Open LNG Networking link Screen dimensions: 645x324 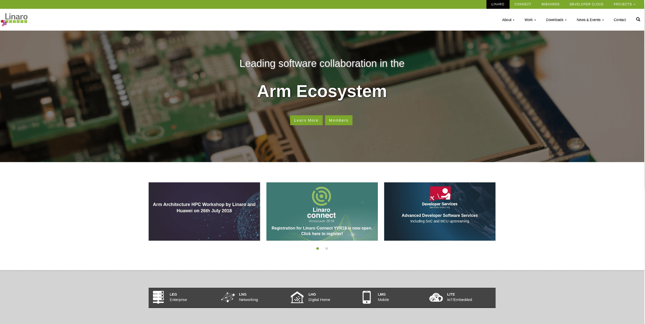click(x=248, y=297)
